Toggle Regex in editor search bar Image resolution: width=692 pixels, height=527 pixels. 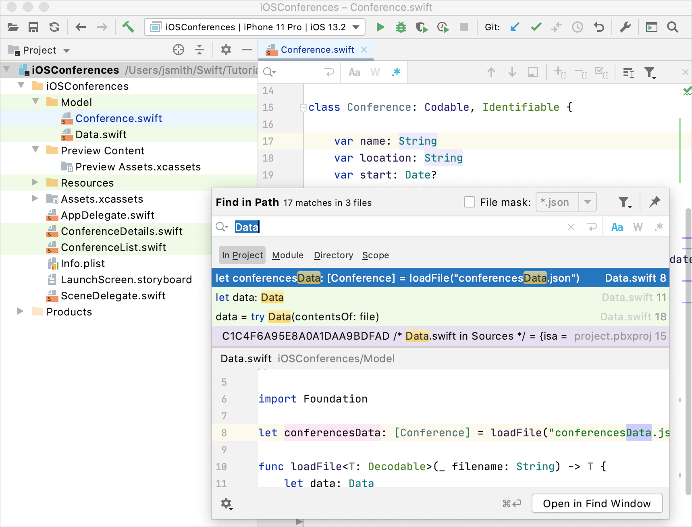[x=396, y=73]
